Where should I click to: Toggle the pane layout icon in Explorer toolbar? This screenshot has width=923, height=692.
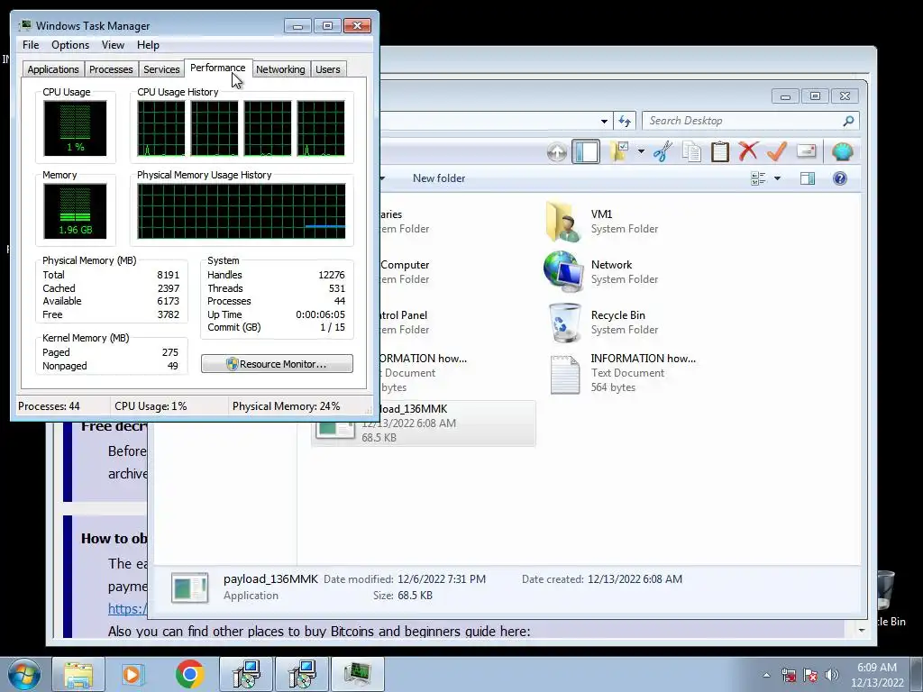[585, 151]
